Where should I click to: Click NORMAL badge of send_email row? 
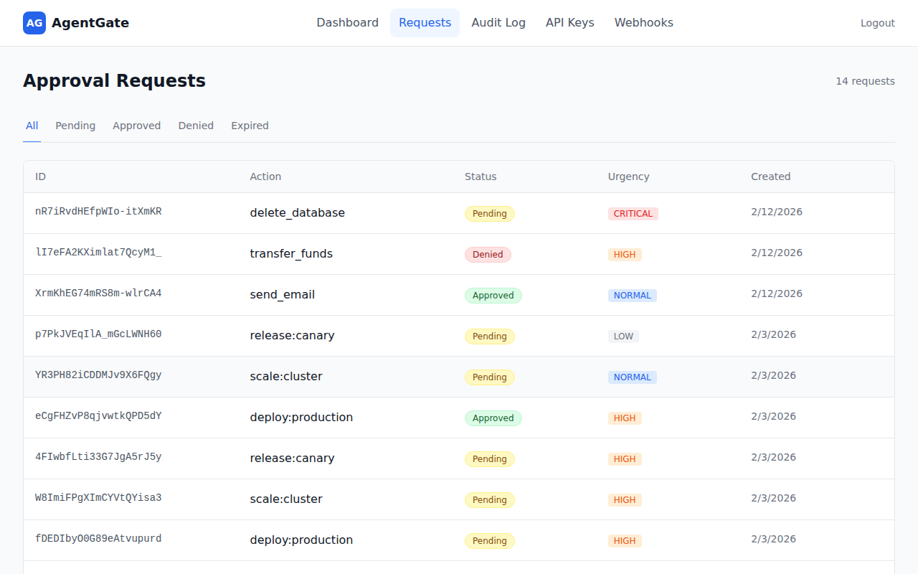click(633, 296)
